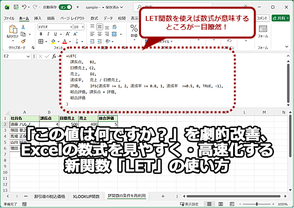The image size is (294, 208).
Task: Select the Format Painter brush icon
Action: click(23, 41)
